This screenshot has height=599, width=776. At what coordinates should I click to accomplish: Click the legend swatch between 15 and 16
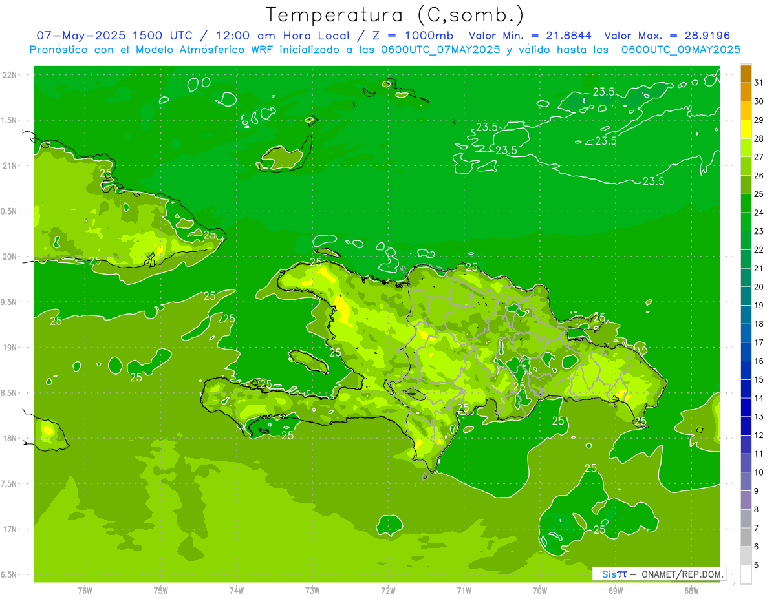pyautogui.click(x=746, y=370)
